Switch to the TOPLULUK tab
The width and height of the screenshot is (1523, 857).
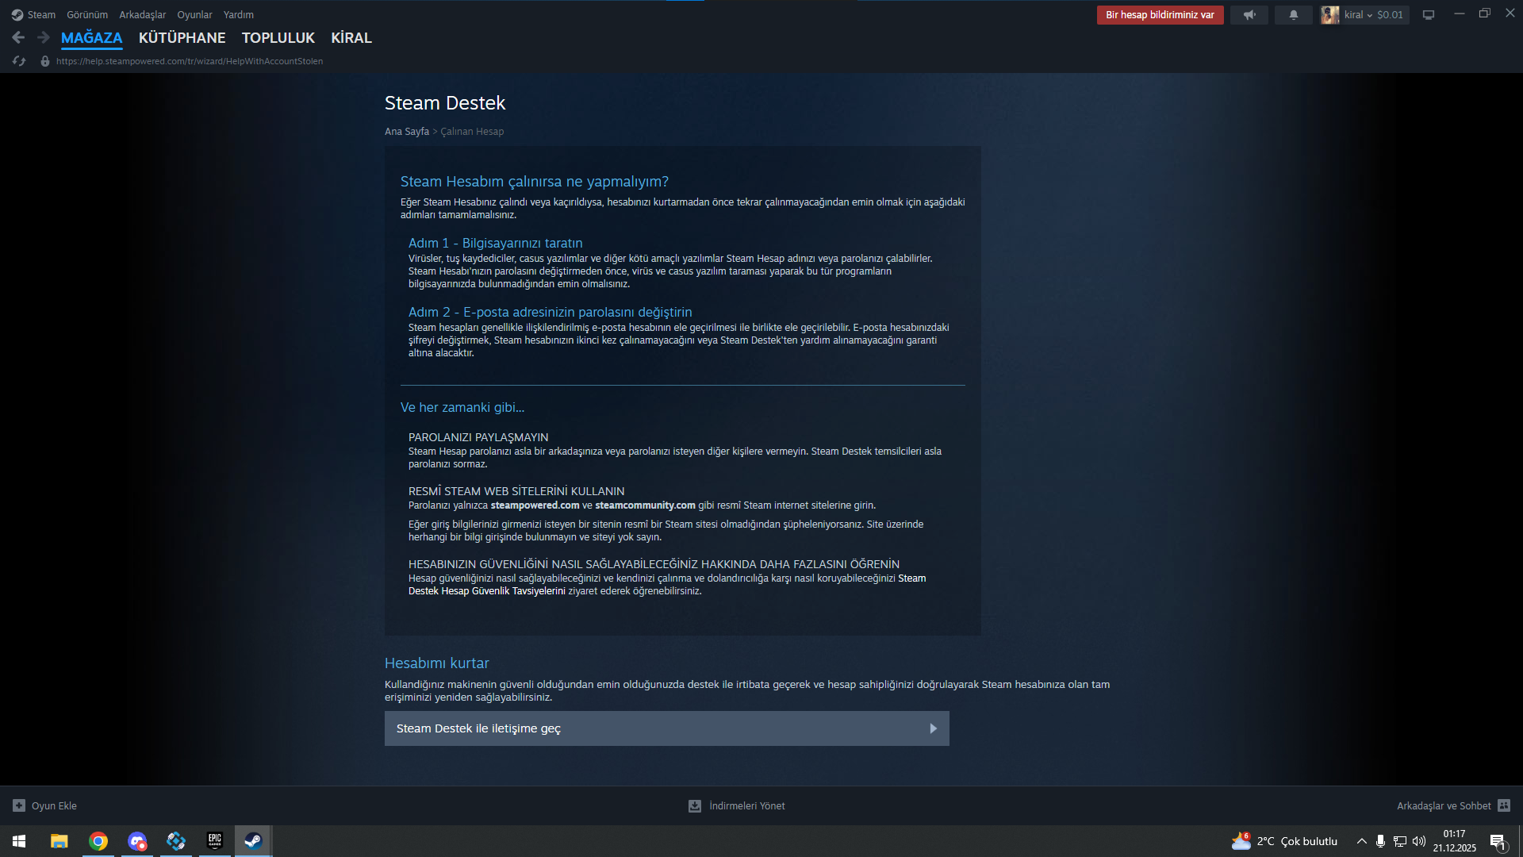point(278,38)
